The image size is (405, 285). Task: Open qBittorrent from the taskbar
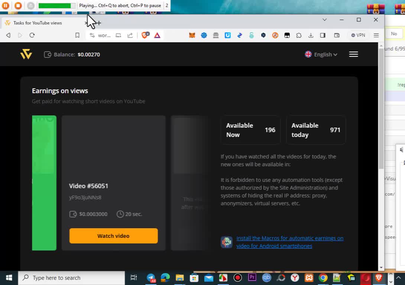click(x=266, y=278)
